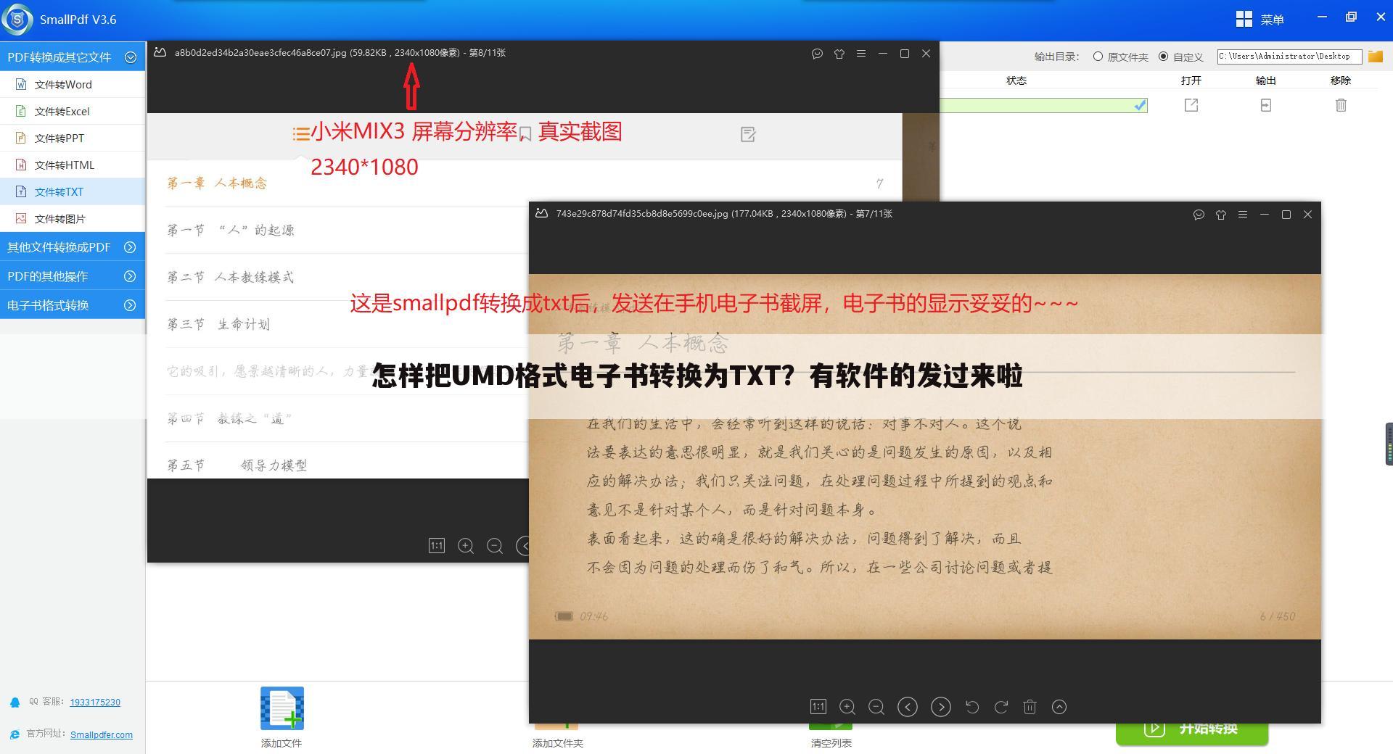The height and width of the screenshot is (754, 1393).
Task: Open the 菜单 grid menu
Action: coord(1260,20)
